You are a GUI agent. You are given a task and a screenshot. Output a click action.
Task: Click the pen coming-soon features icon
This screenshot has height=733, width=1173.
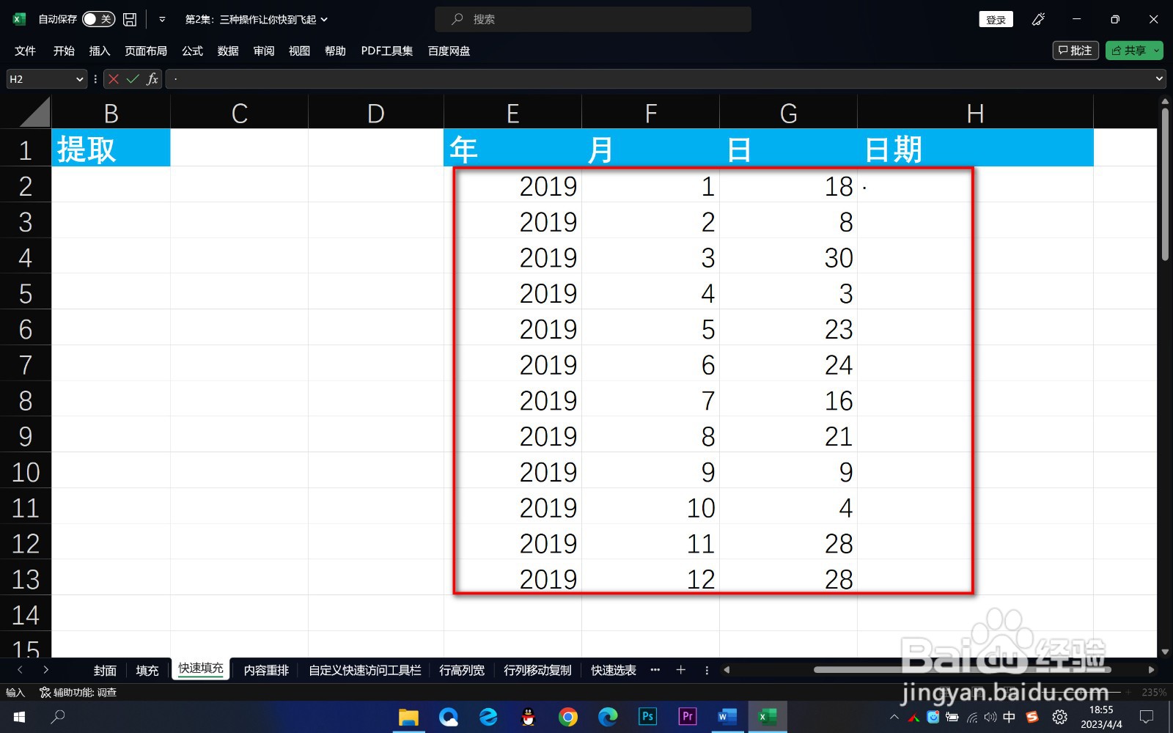[x=1038, y=19]
